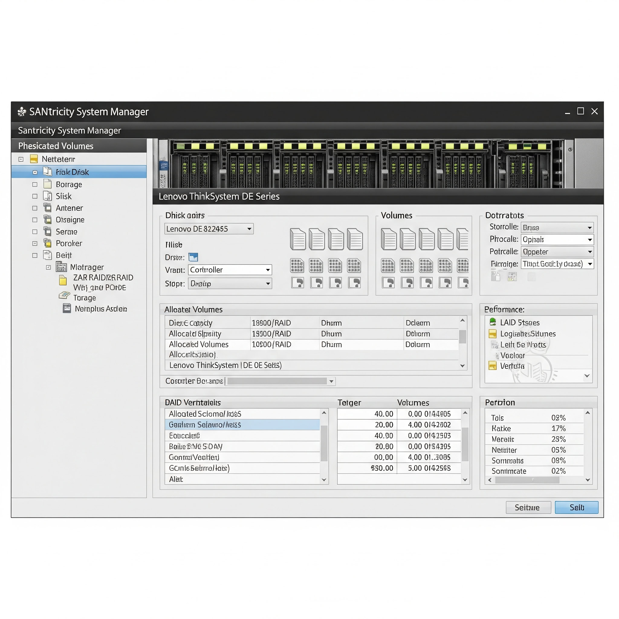Image resolution: width=619 pixels, height=619 pixels.
Task: Click the Perfoion horizontal scrollbar
Action: (x=527, y=480)
